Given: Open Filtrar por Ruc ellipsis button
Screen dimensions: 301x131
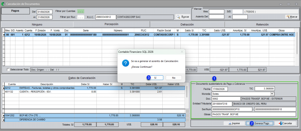Looking at the screenshot, I should click(81, 17).
